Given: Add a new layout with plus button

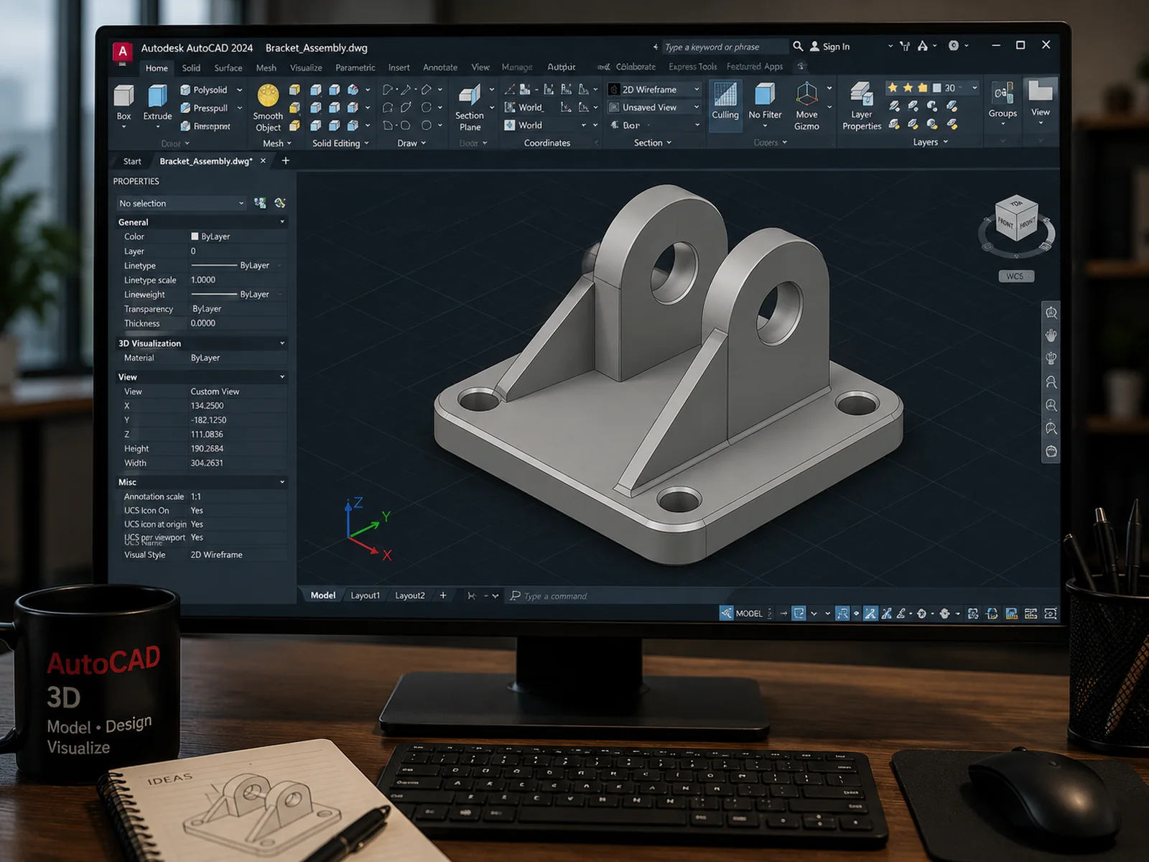Looking at the screenshot, I should 443,595.
